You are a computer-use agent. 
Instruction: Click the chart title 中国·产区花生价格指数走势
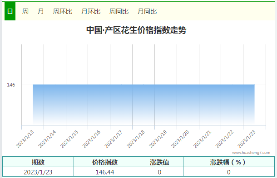pos(136,30)
